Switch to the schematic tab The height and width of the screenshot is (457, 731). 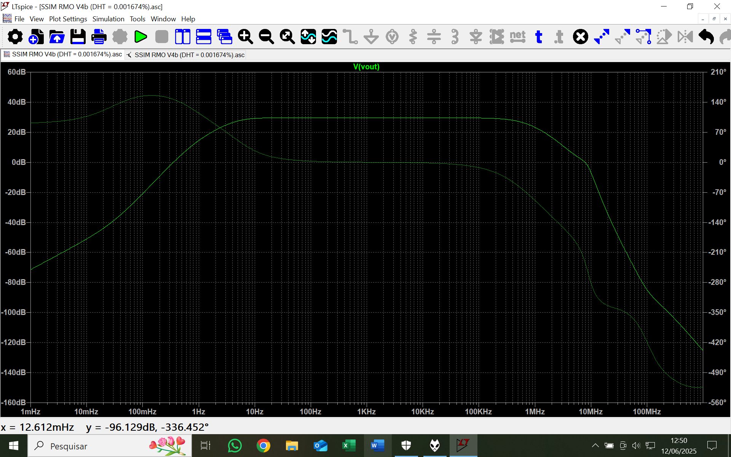click(x=185, y=55)
